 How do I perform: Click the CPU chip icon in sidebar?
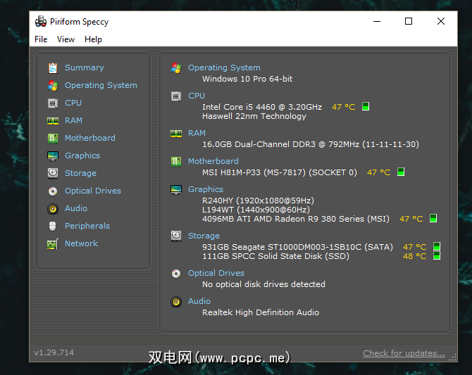point(53,103)
